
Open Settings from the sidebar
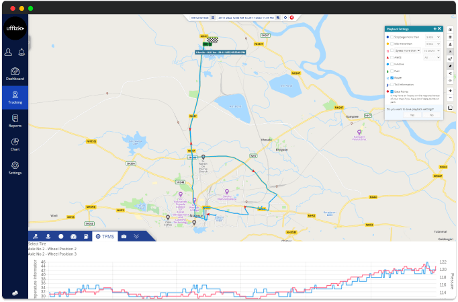tap(15, 168)
